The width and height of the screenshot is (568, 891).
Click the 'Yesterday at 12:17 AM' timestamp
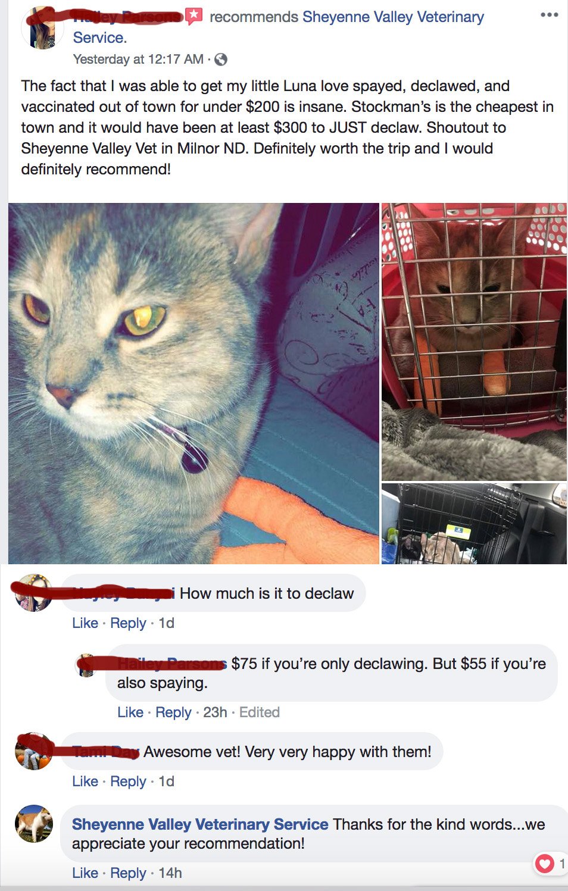coord(138,60)
